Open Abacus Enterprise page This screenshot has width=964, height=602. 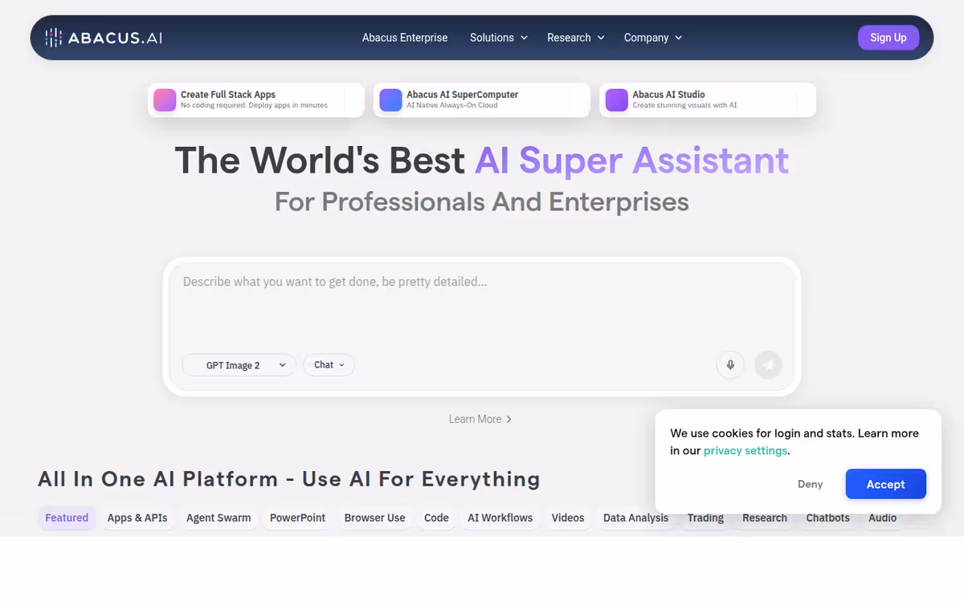(x=405, y=38)
